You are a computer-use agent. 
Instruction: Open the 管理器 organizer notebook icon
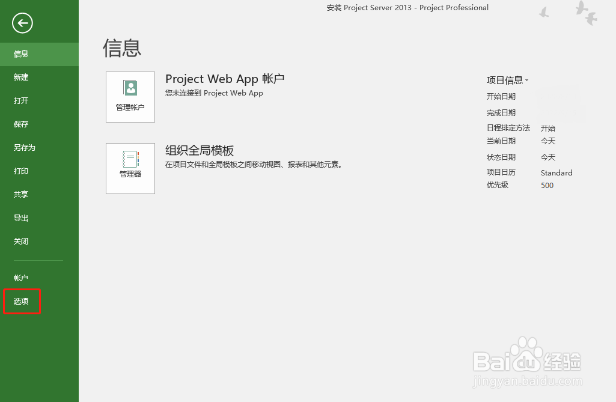click(x=130, y=169)
